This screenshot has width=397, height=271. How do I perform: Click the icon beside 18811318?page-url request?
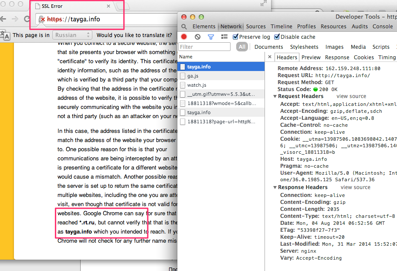coord(183,122)
